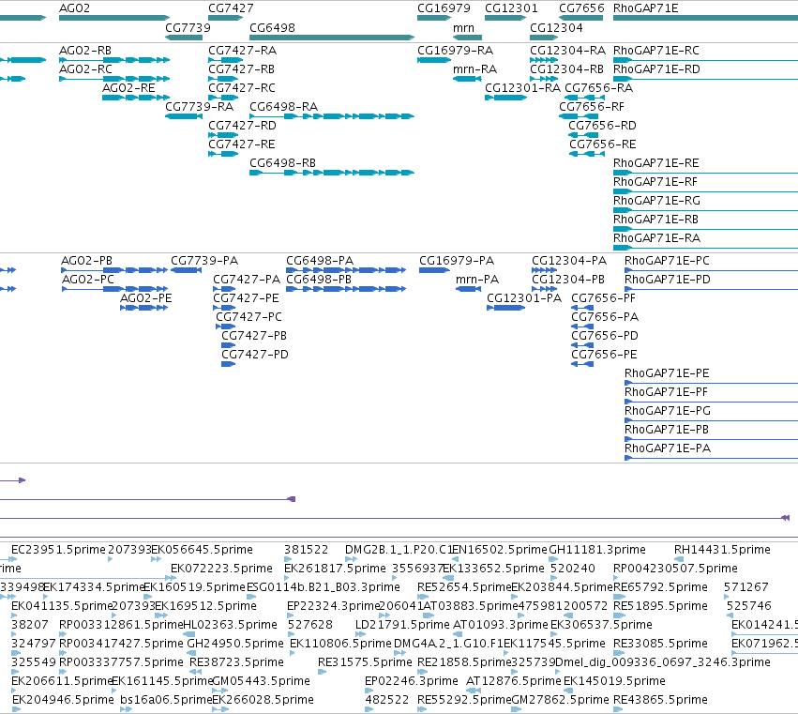Image resolution: width=798 pixels, height=714 pixels.
Task: Click the RhoGAP71E-RC transcript label
Action: coord(656,51)
